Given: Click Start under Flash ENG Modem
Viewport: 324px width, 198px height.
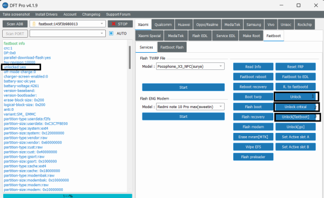Looking at the screenshot, I should pos(183,117).
